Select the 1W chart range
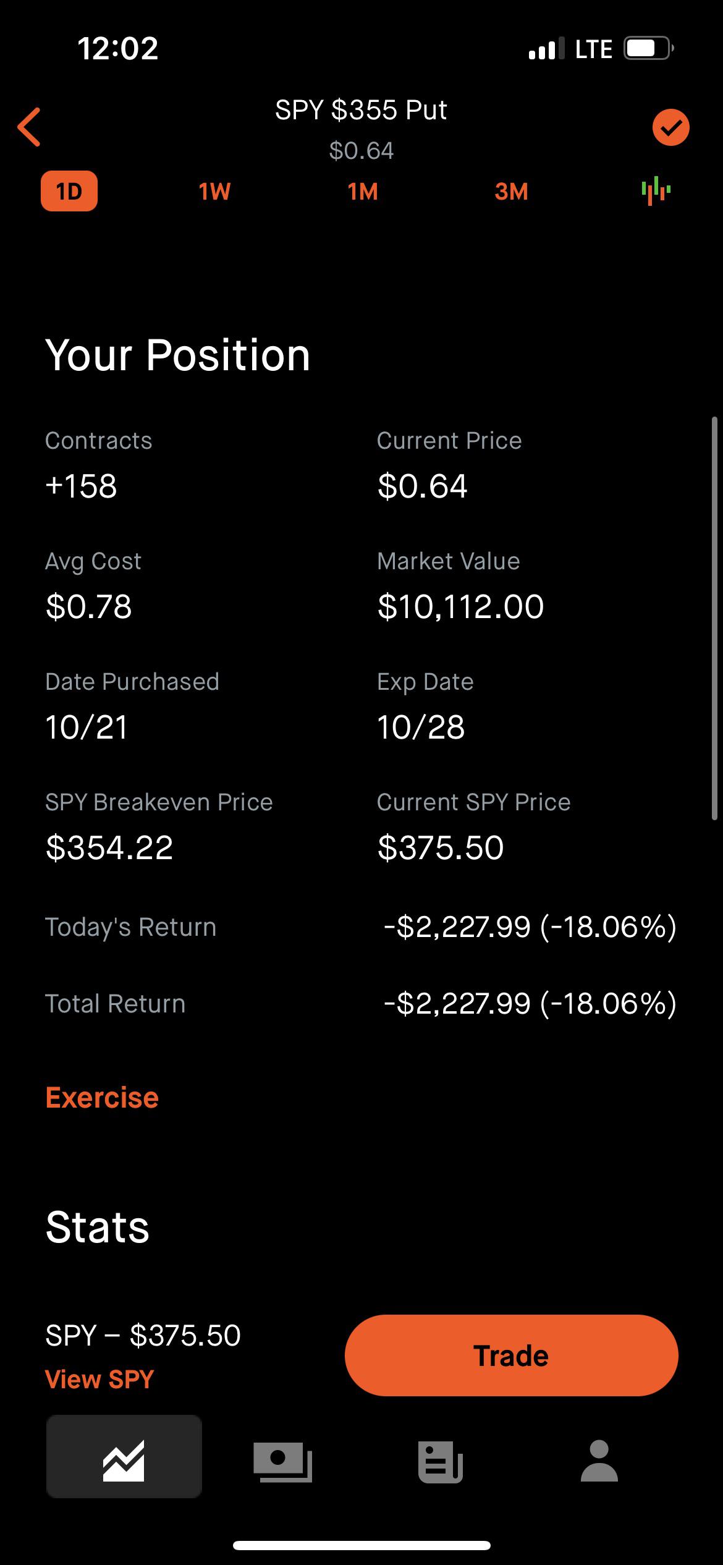 click(214, 192)
